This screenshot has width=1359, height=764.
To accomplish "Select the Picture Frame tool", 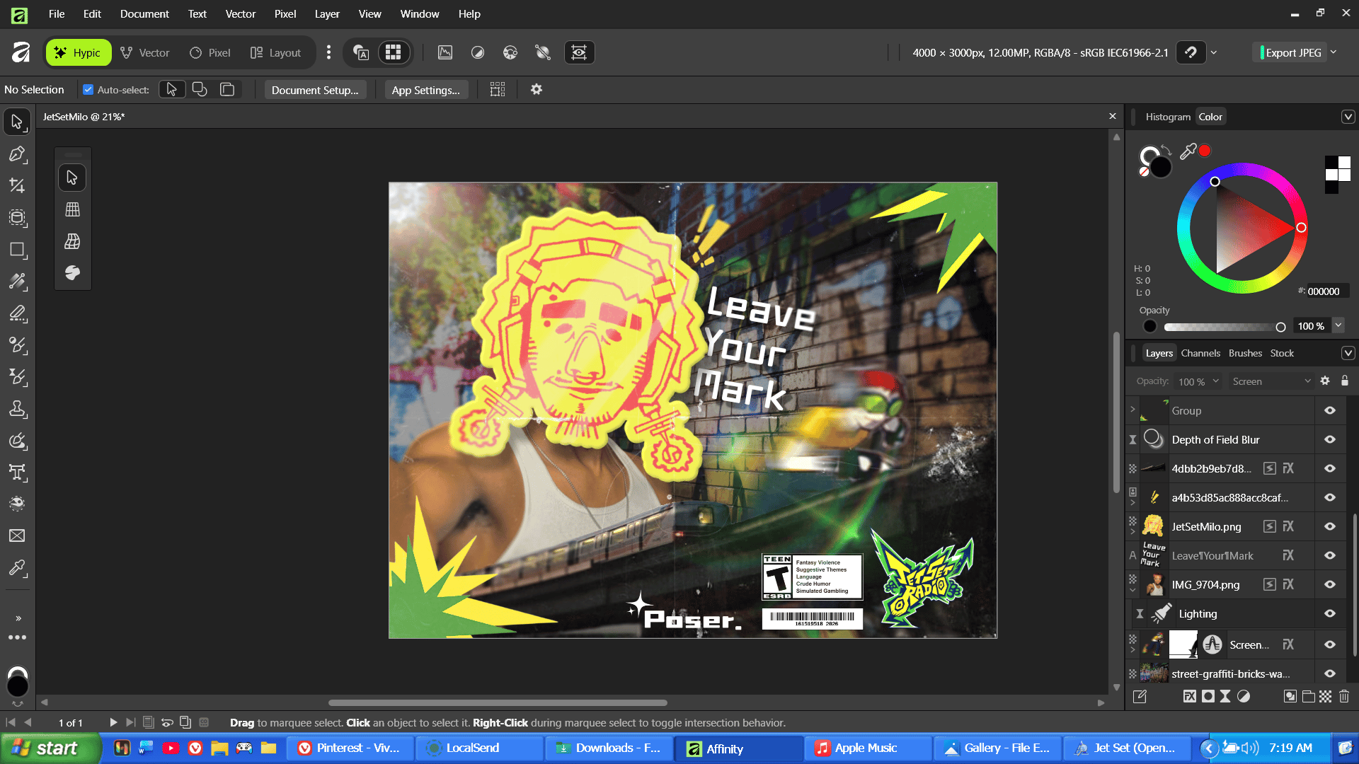I will [17, 536].
